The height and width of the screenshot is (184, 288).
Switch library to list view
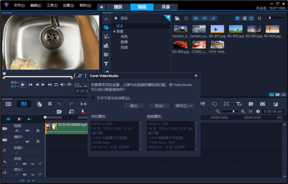coord(245,18)
